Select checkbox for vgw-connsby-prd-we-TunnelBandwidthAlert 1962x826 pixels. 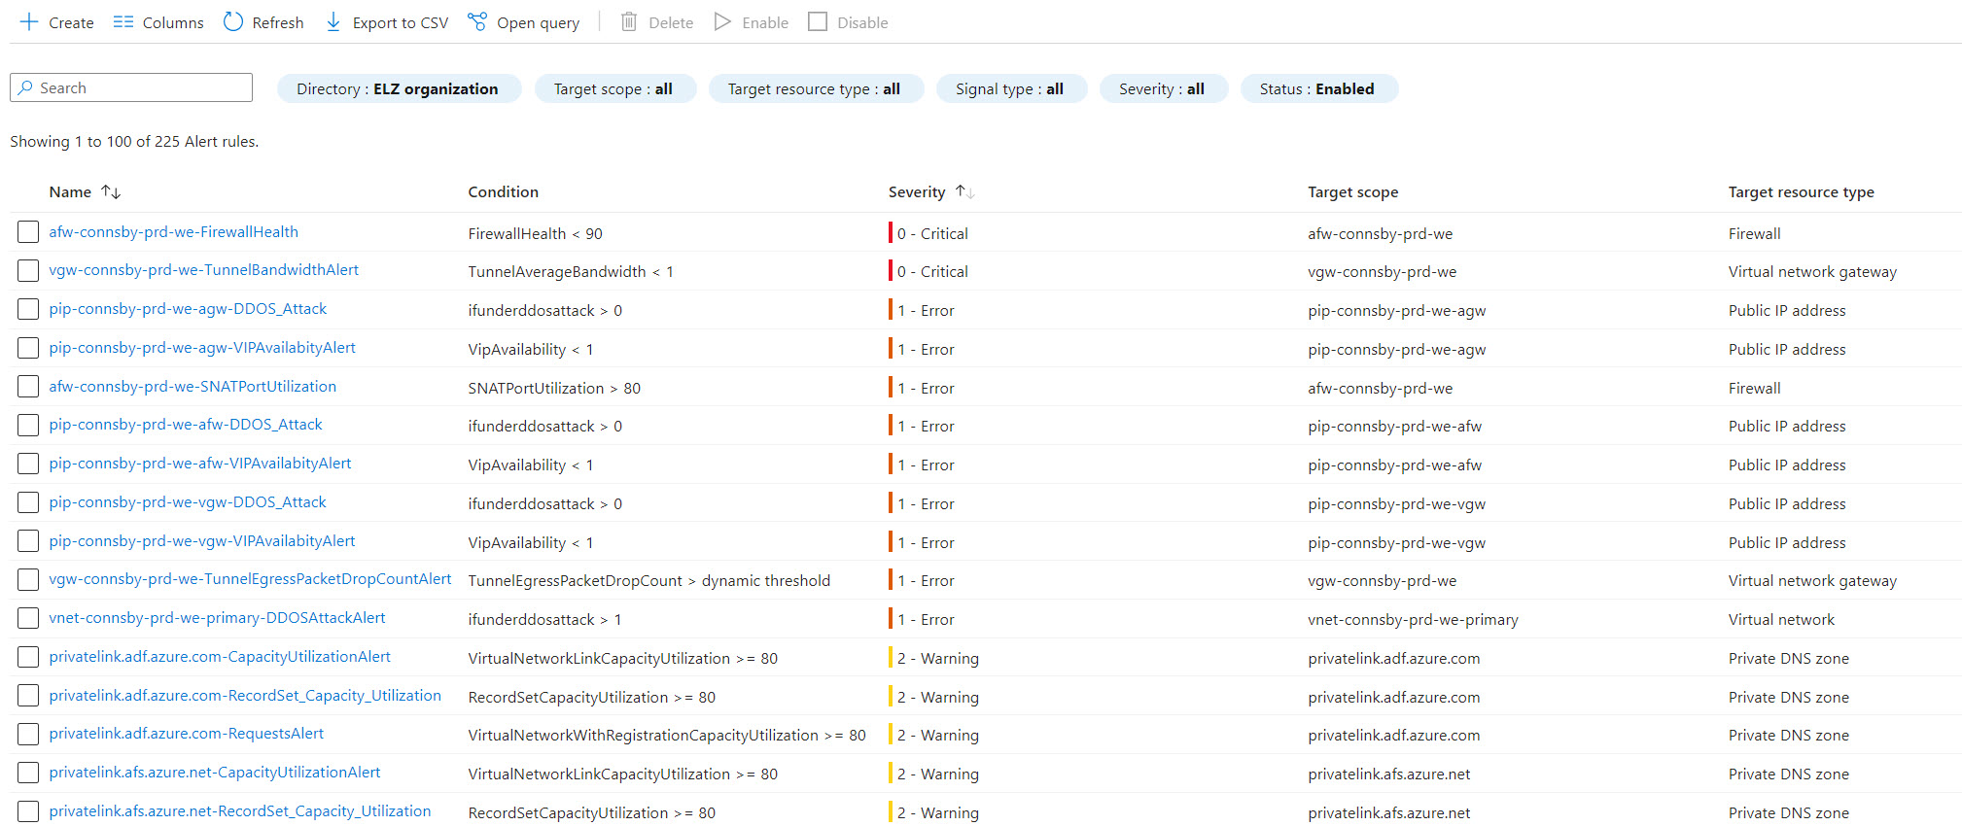(x=28, y=270)
